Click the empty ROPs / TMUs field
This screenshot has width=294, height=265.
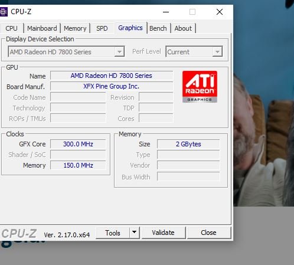78,119
